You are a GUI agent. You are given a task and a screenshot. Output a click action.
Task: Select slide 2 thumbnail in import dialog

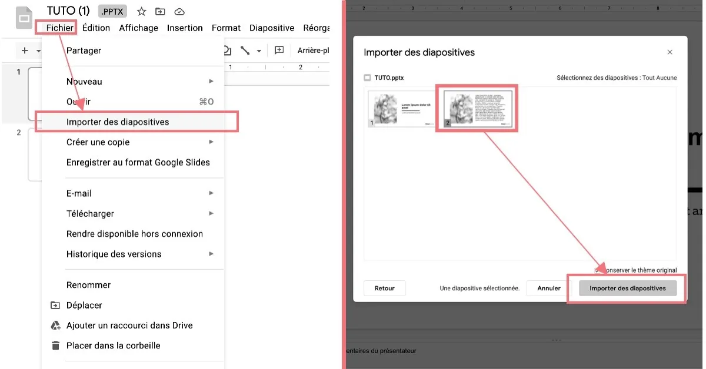tap(477, 108)
